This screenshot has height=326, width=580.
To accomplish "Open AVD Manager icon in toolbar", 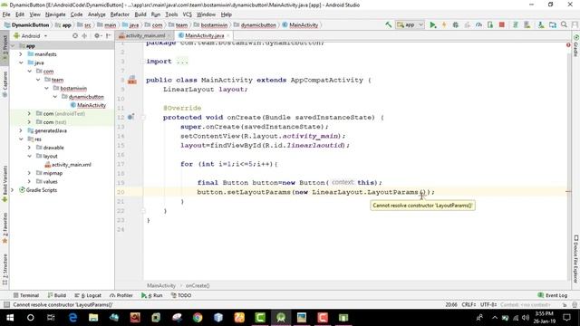I will (x=527, y=24).
